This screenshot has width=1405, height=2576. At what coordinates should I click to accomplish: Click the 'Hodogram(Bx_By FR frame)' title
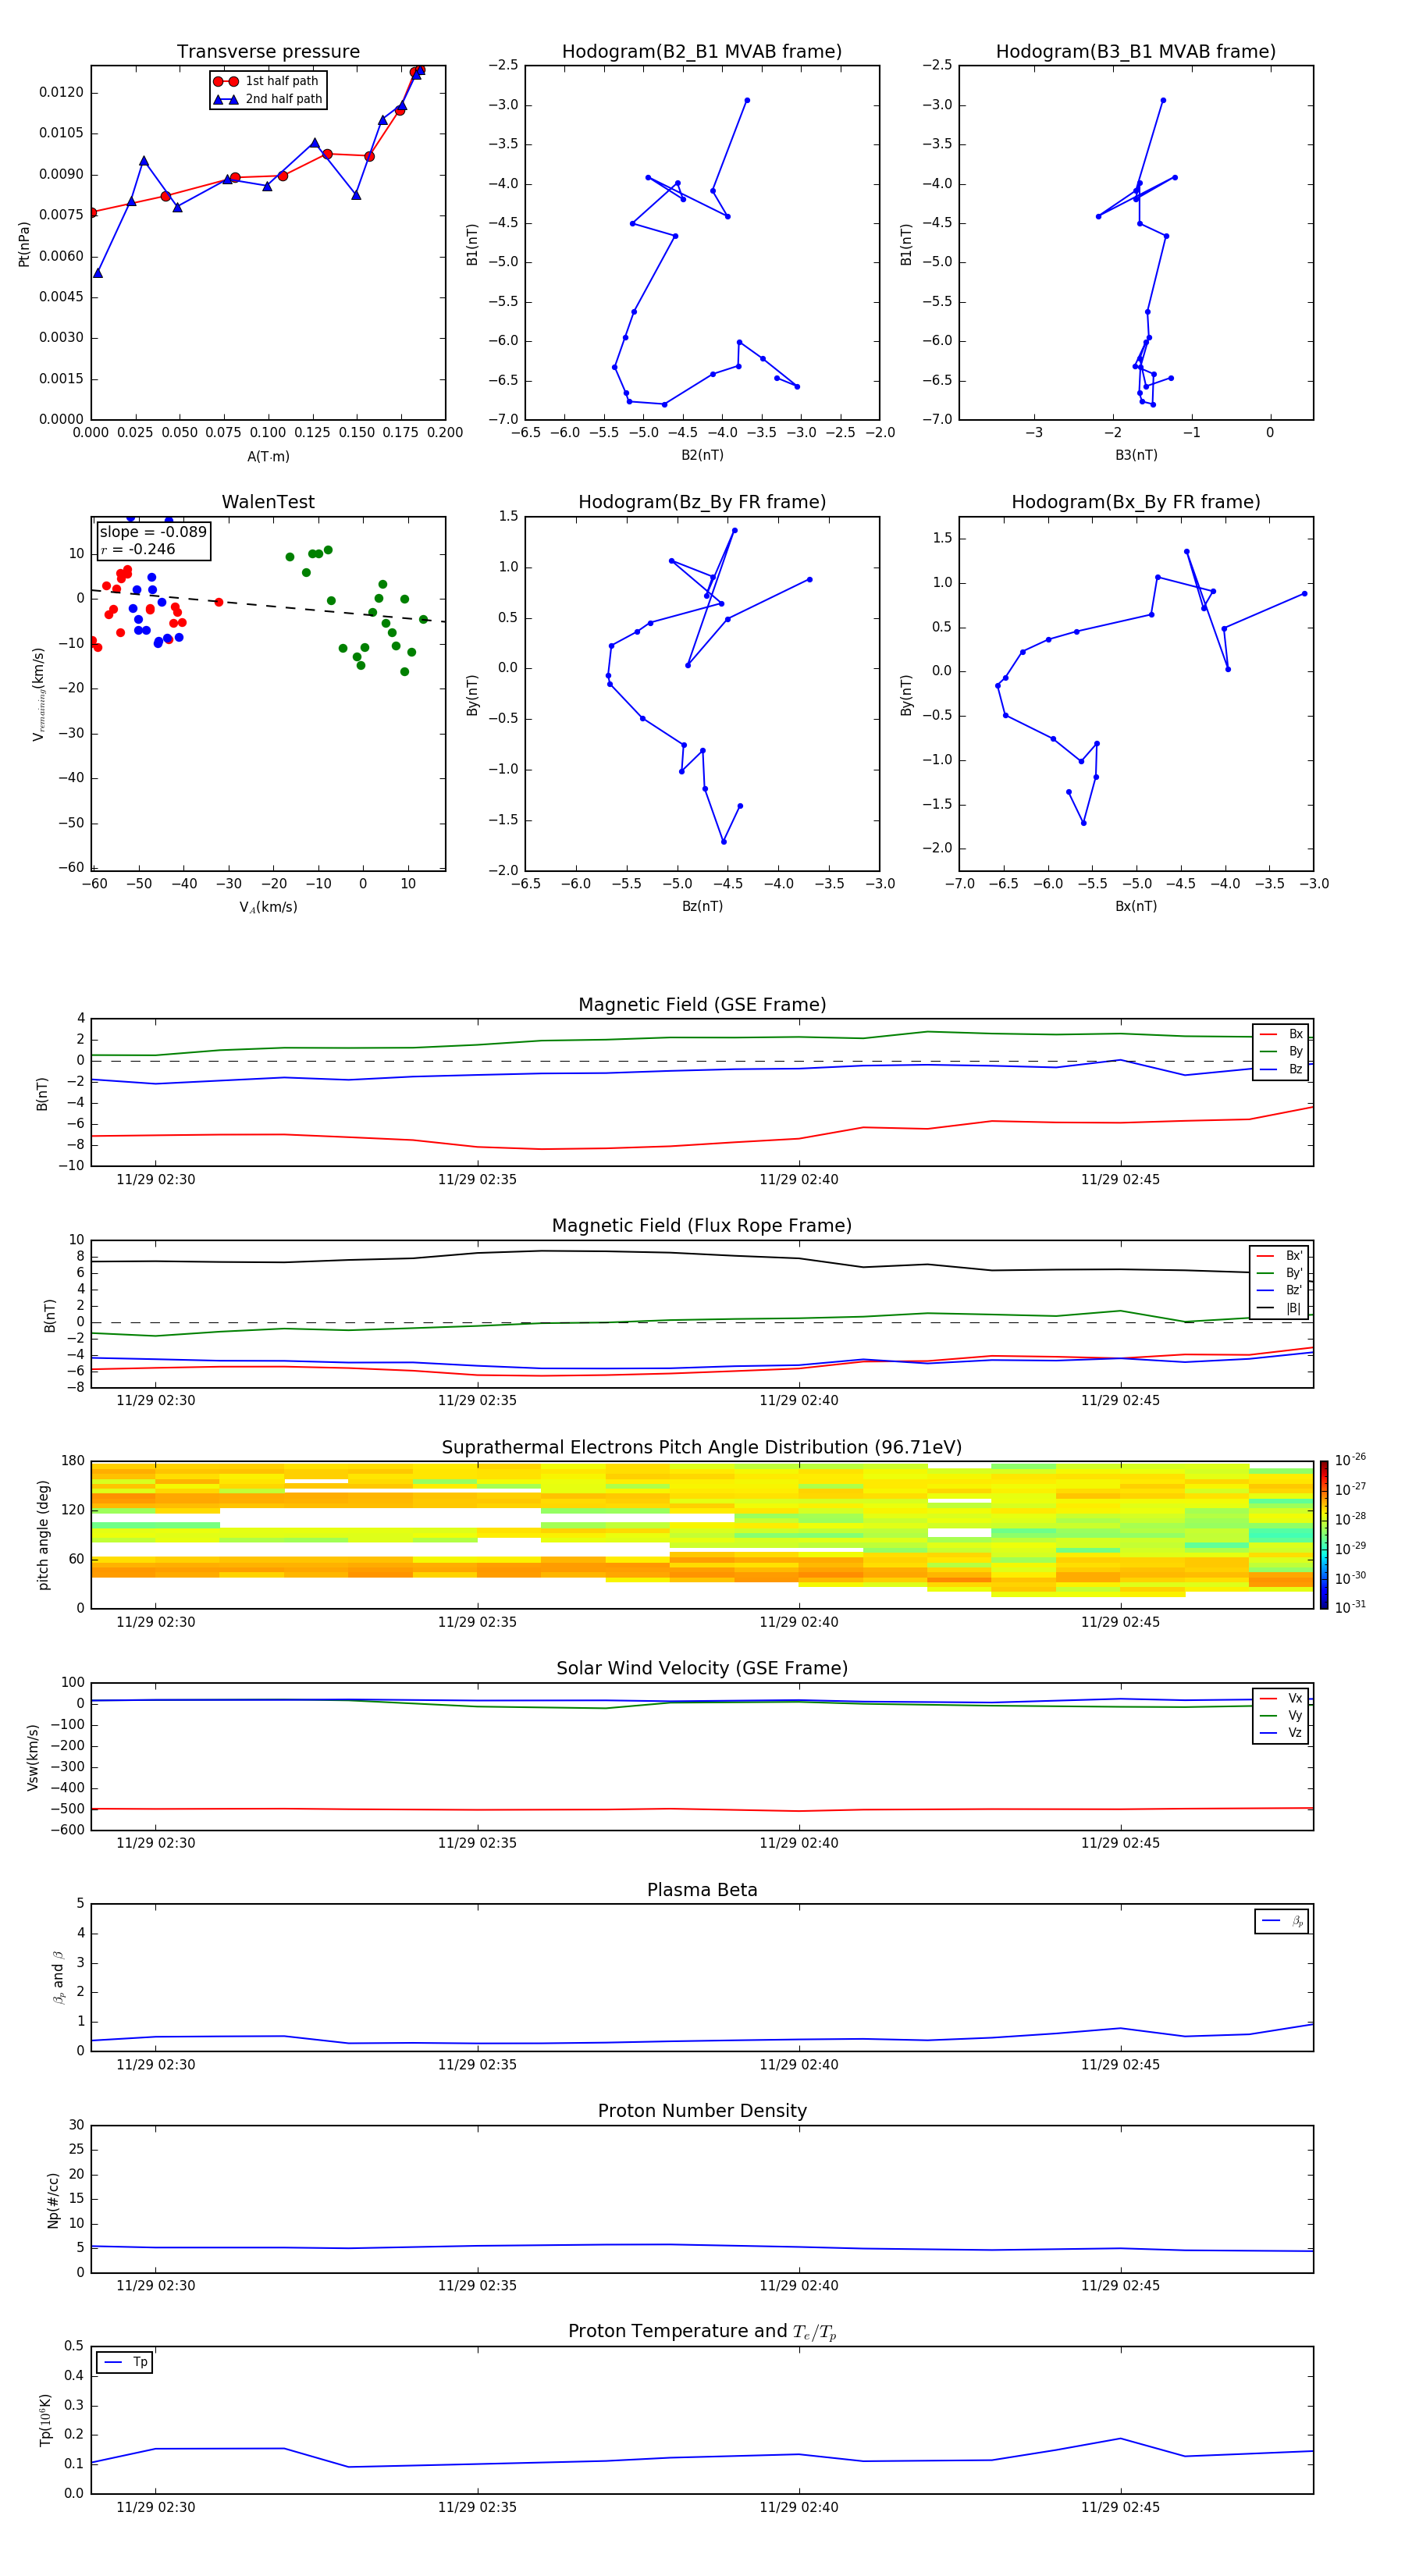click(1136, 502)
